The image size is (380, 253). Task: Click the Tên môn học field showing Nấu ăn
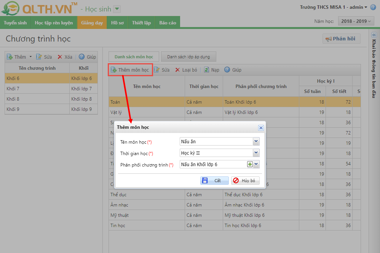(216, 141)
